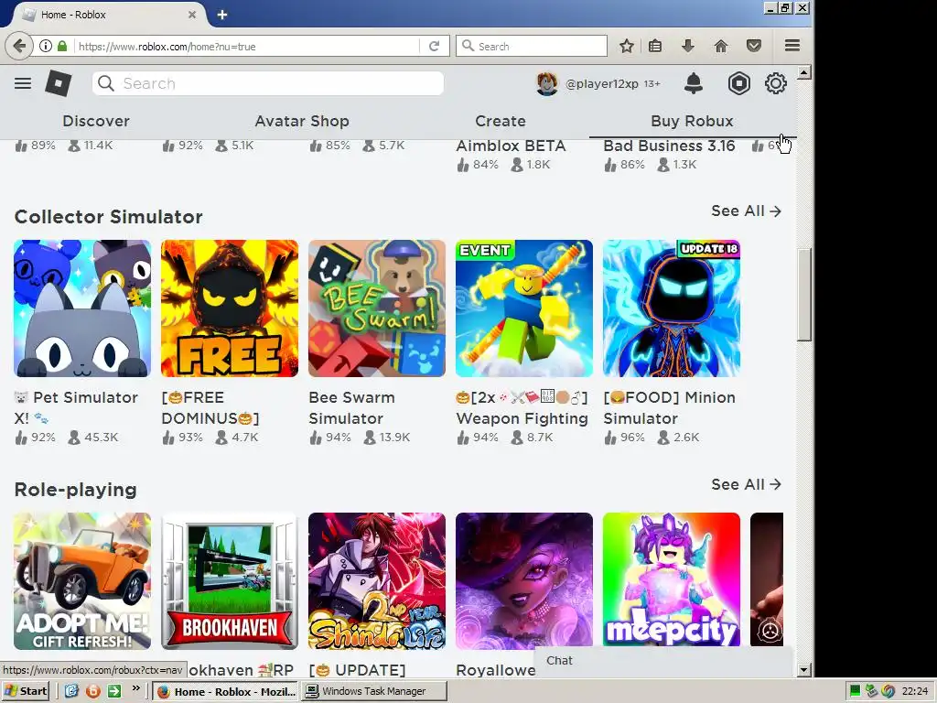Click the Home - Roblox taskbar button
The height and width of the screenshot is (703, 937).
pos(225,691)
